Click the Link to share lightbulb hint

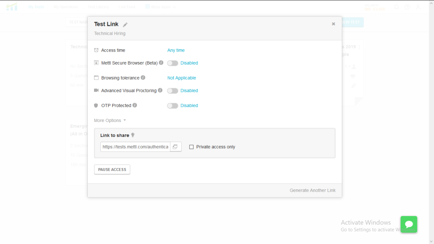tap(133, 135)
